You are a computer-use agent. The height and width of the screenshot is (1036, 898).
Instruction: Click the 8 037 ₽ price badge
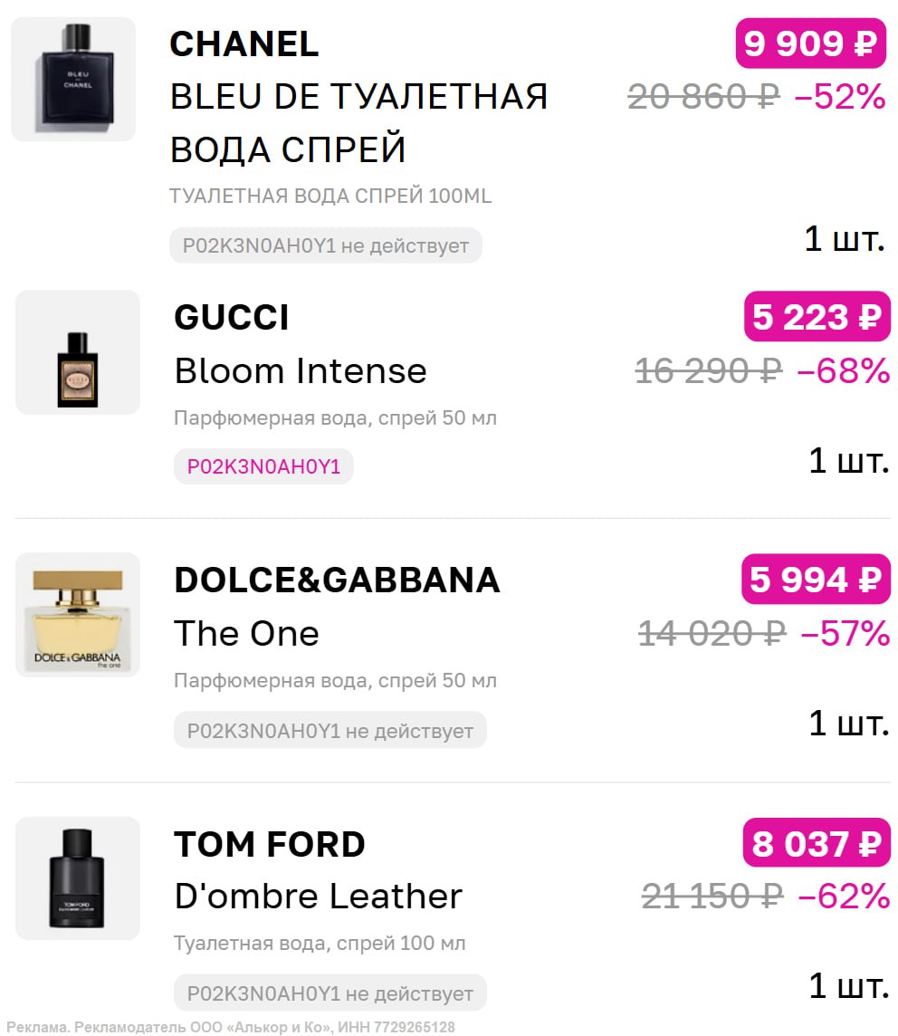(x=817, y=844)
